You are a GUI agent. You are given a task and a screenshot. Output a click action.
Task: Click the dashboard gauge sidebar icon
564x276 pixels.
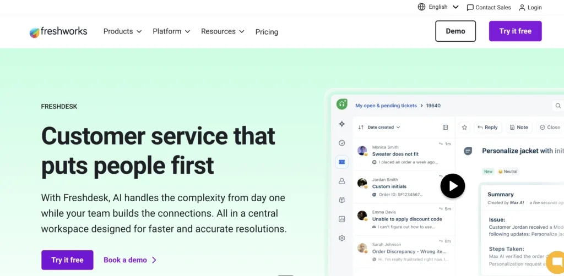341,143
